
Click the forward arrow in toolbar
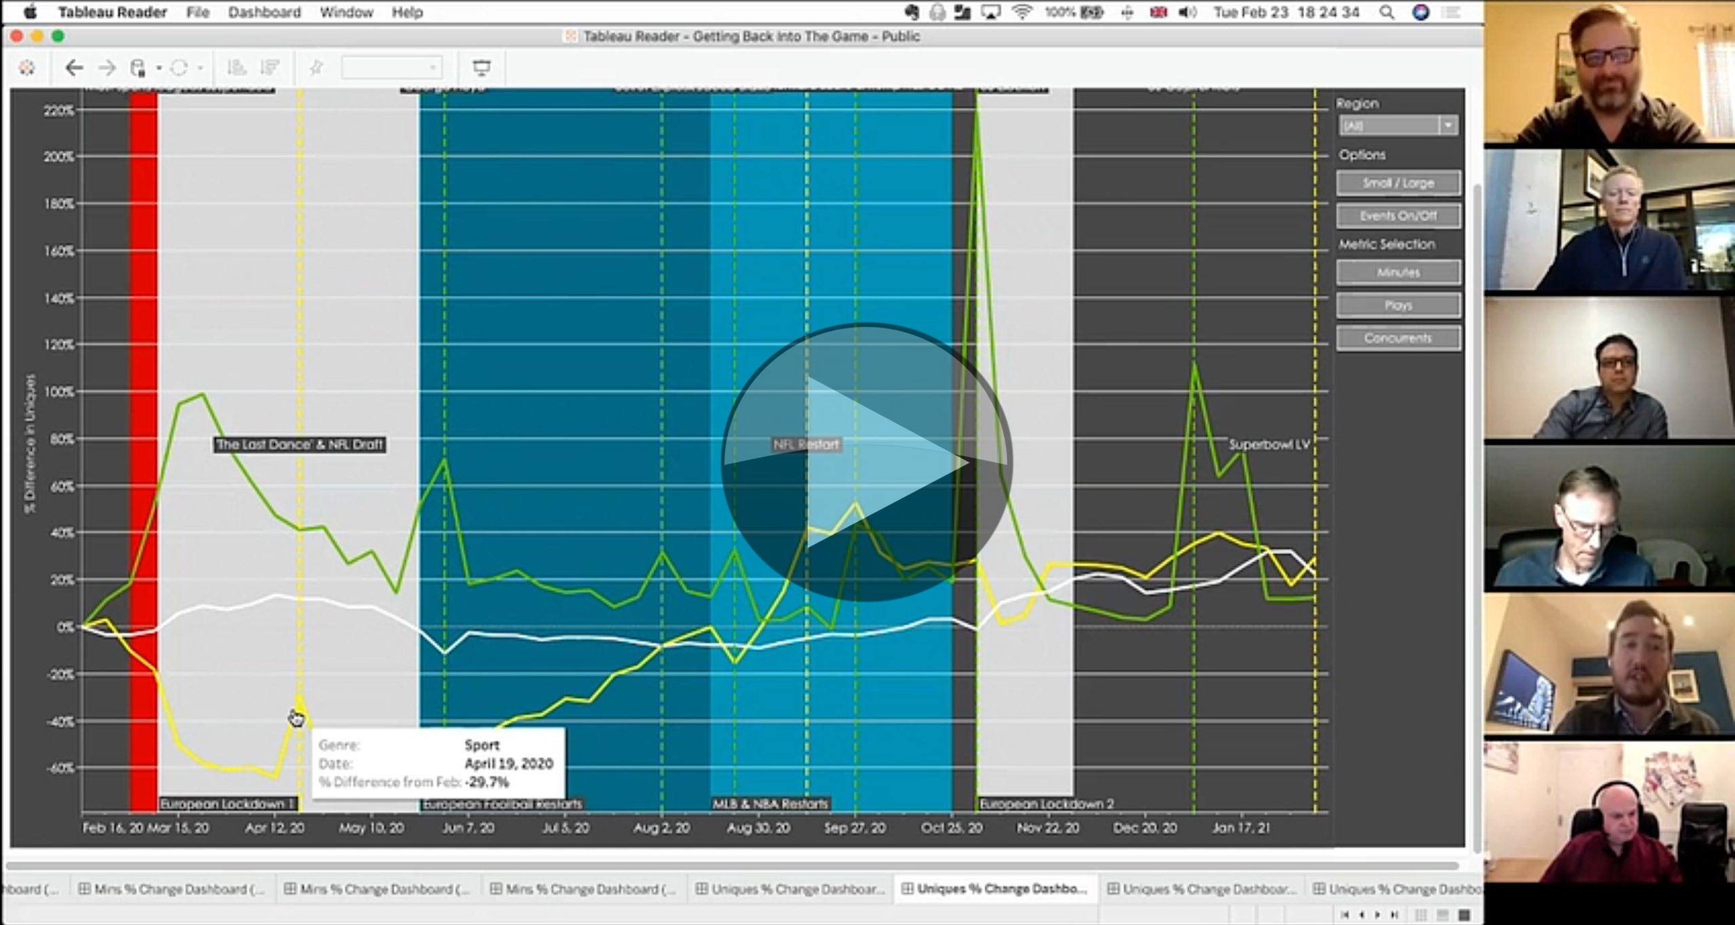pyautogui.click(x=107, y=68)
